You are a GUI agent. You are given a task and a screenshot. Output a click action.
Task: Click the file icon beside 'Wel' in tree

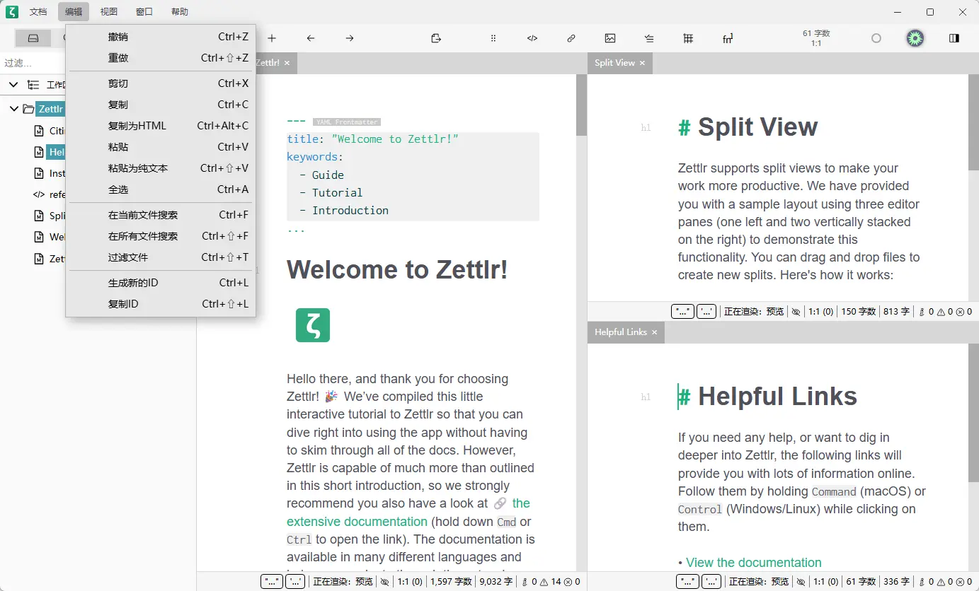pyautogui.click(x=40, y=237)
